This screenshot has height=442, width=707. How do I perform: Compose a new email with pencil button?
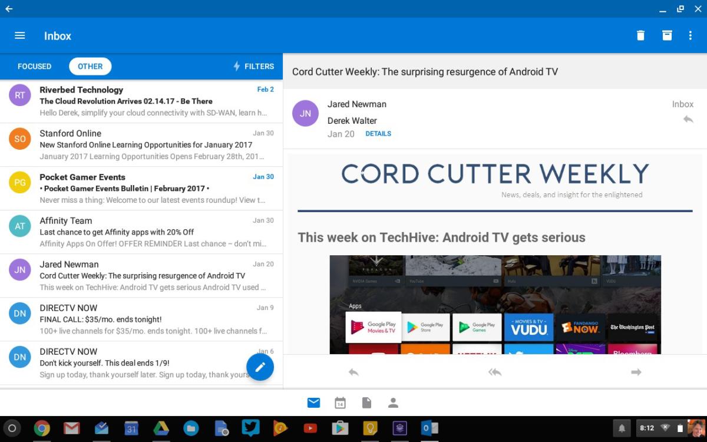260,367
